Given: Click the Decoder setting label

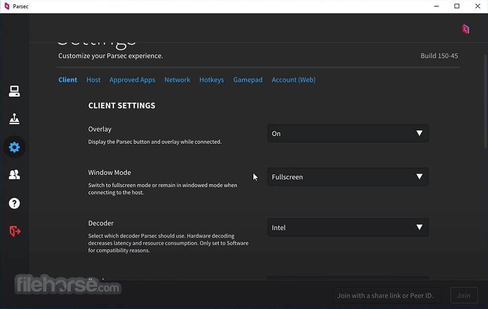Looking at the screenshot, I should click(101, 223).
